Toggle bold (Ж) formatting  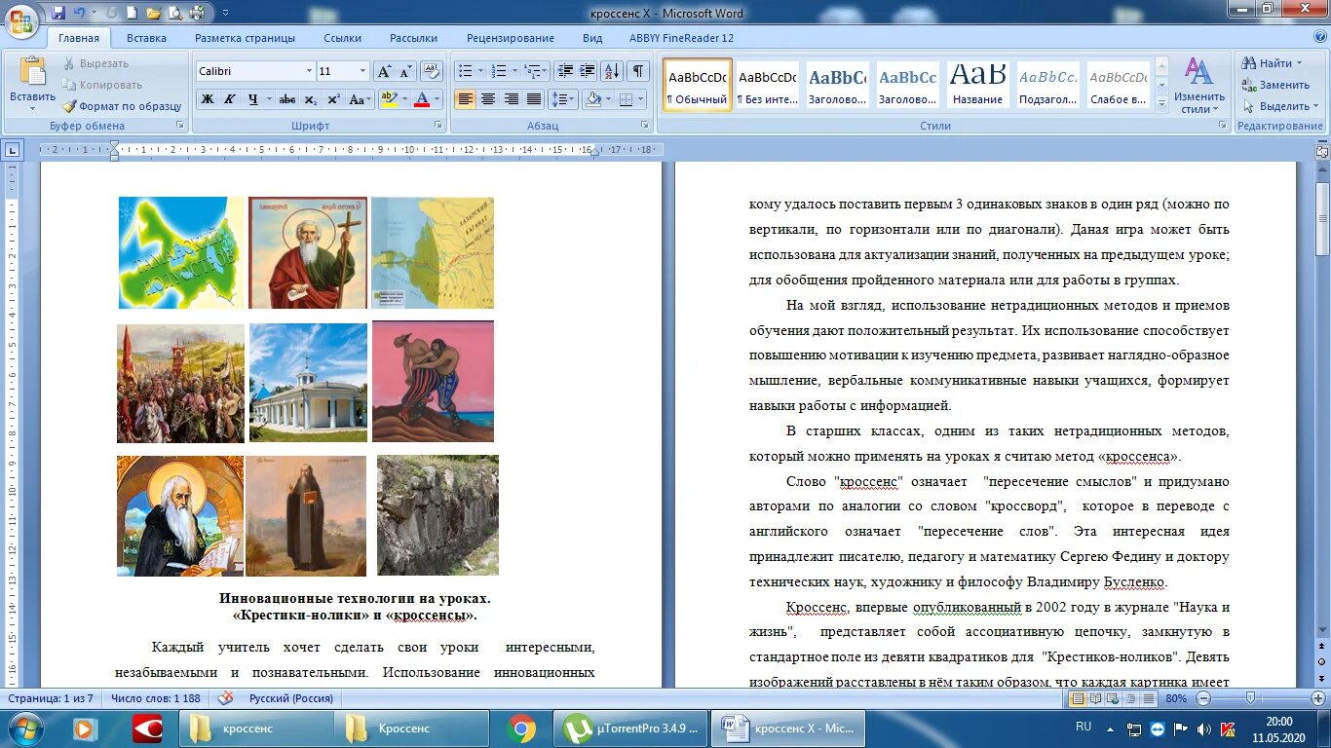(x=207, y=99)
